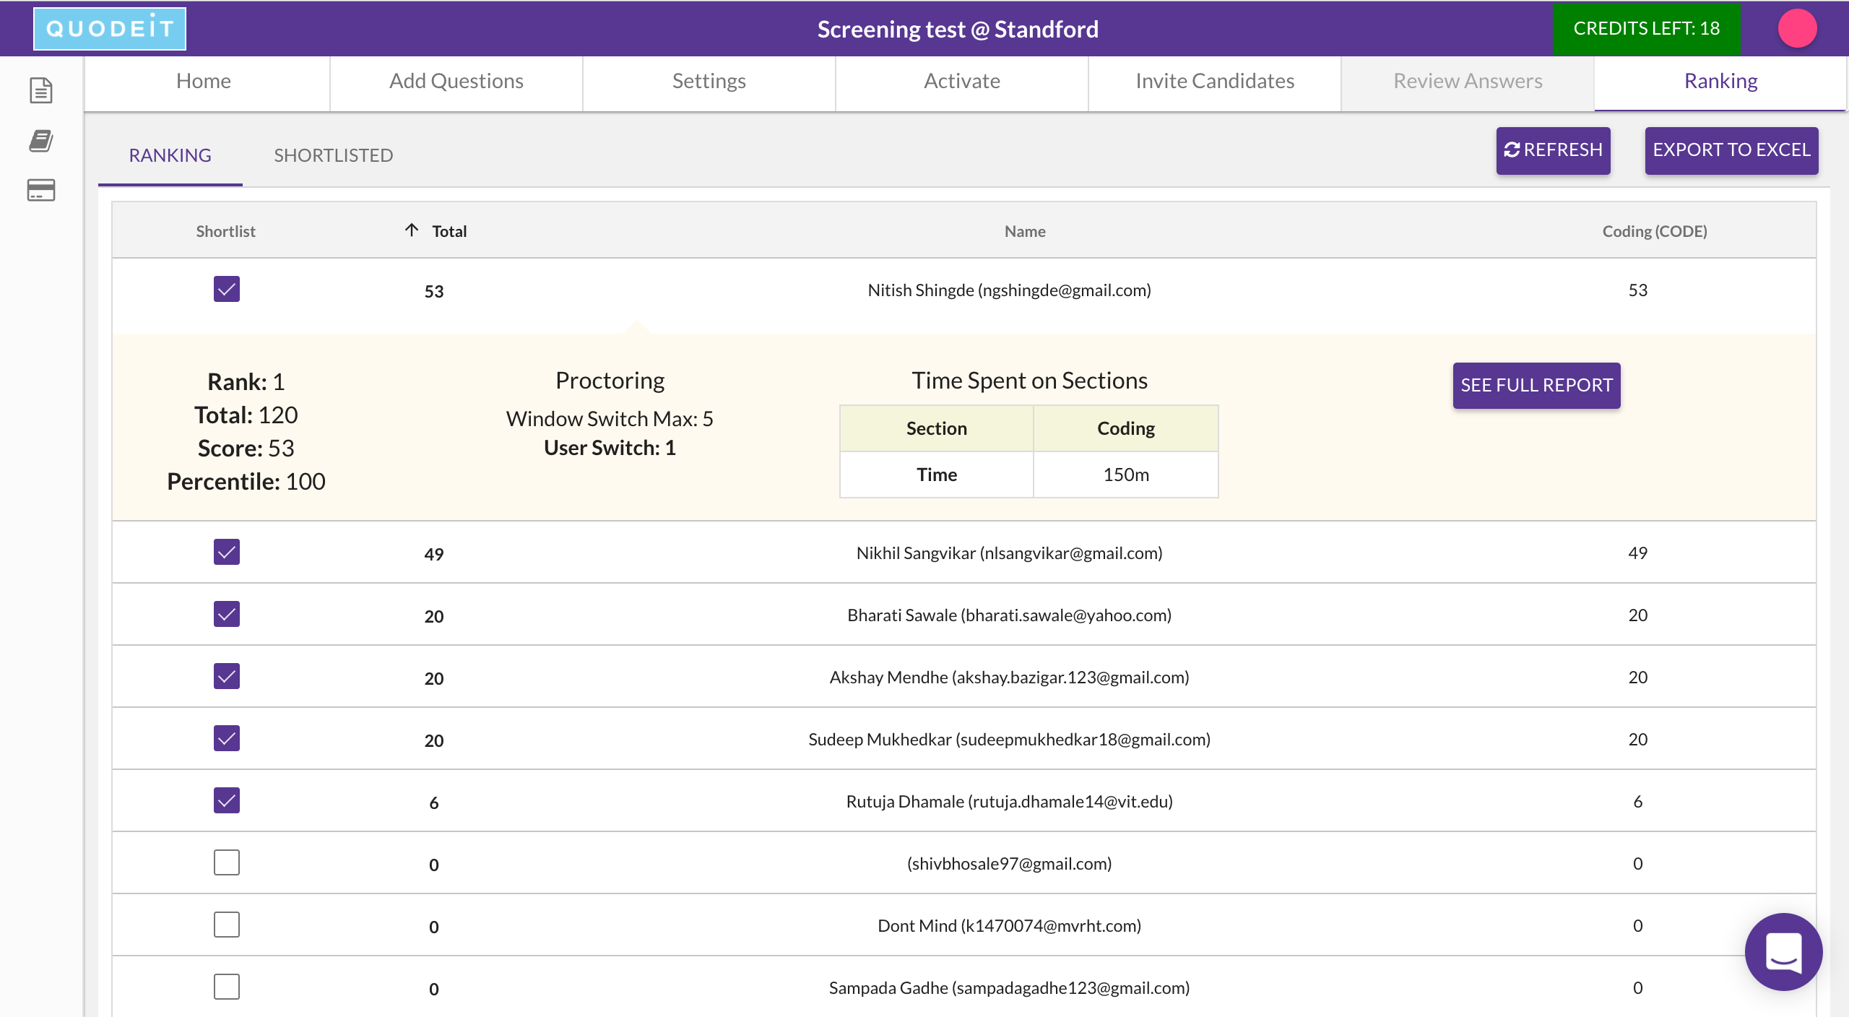The image size is (1849, 1017).
Task: Expand Bharati Sawale's row details
Action: pyautogui.click(x=1009, y=615)
